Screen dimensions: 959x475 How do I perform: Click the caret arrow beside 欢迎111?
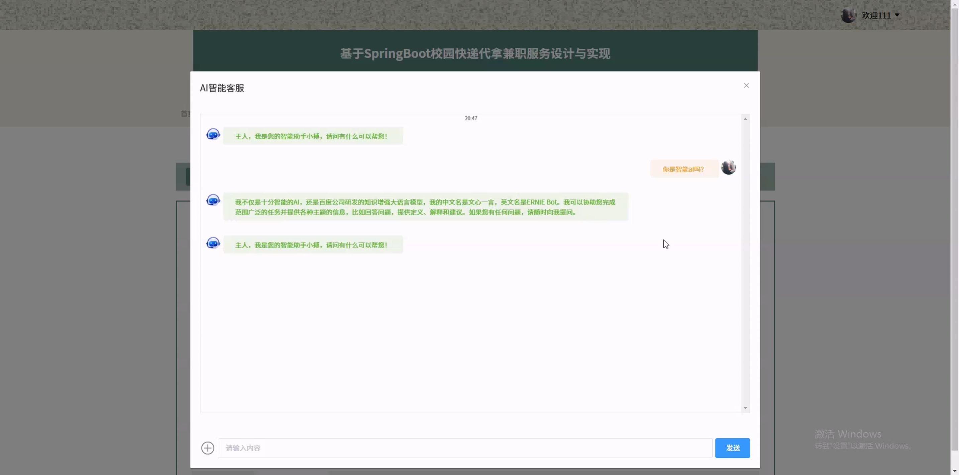[897, 15]
